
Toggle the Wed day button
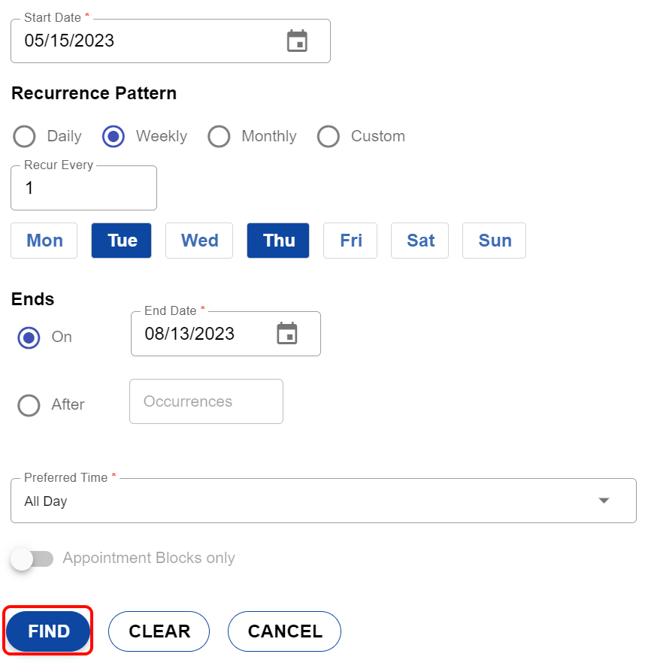(x=199, y=241)
